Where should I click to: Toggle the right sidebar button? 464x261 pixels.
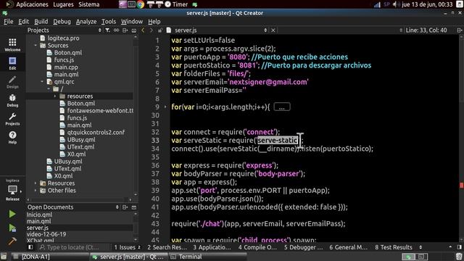coord(459,247)
